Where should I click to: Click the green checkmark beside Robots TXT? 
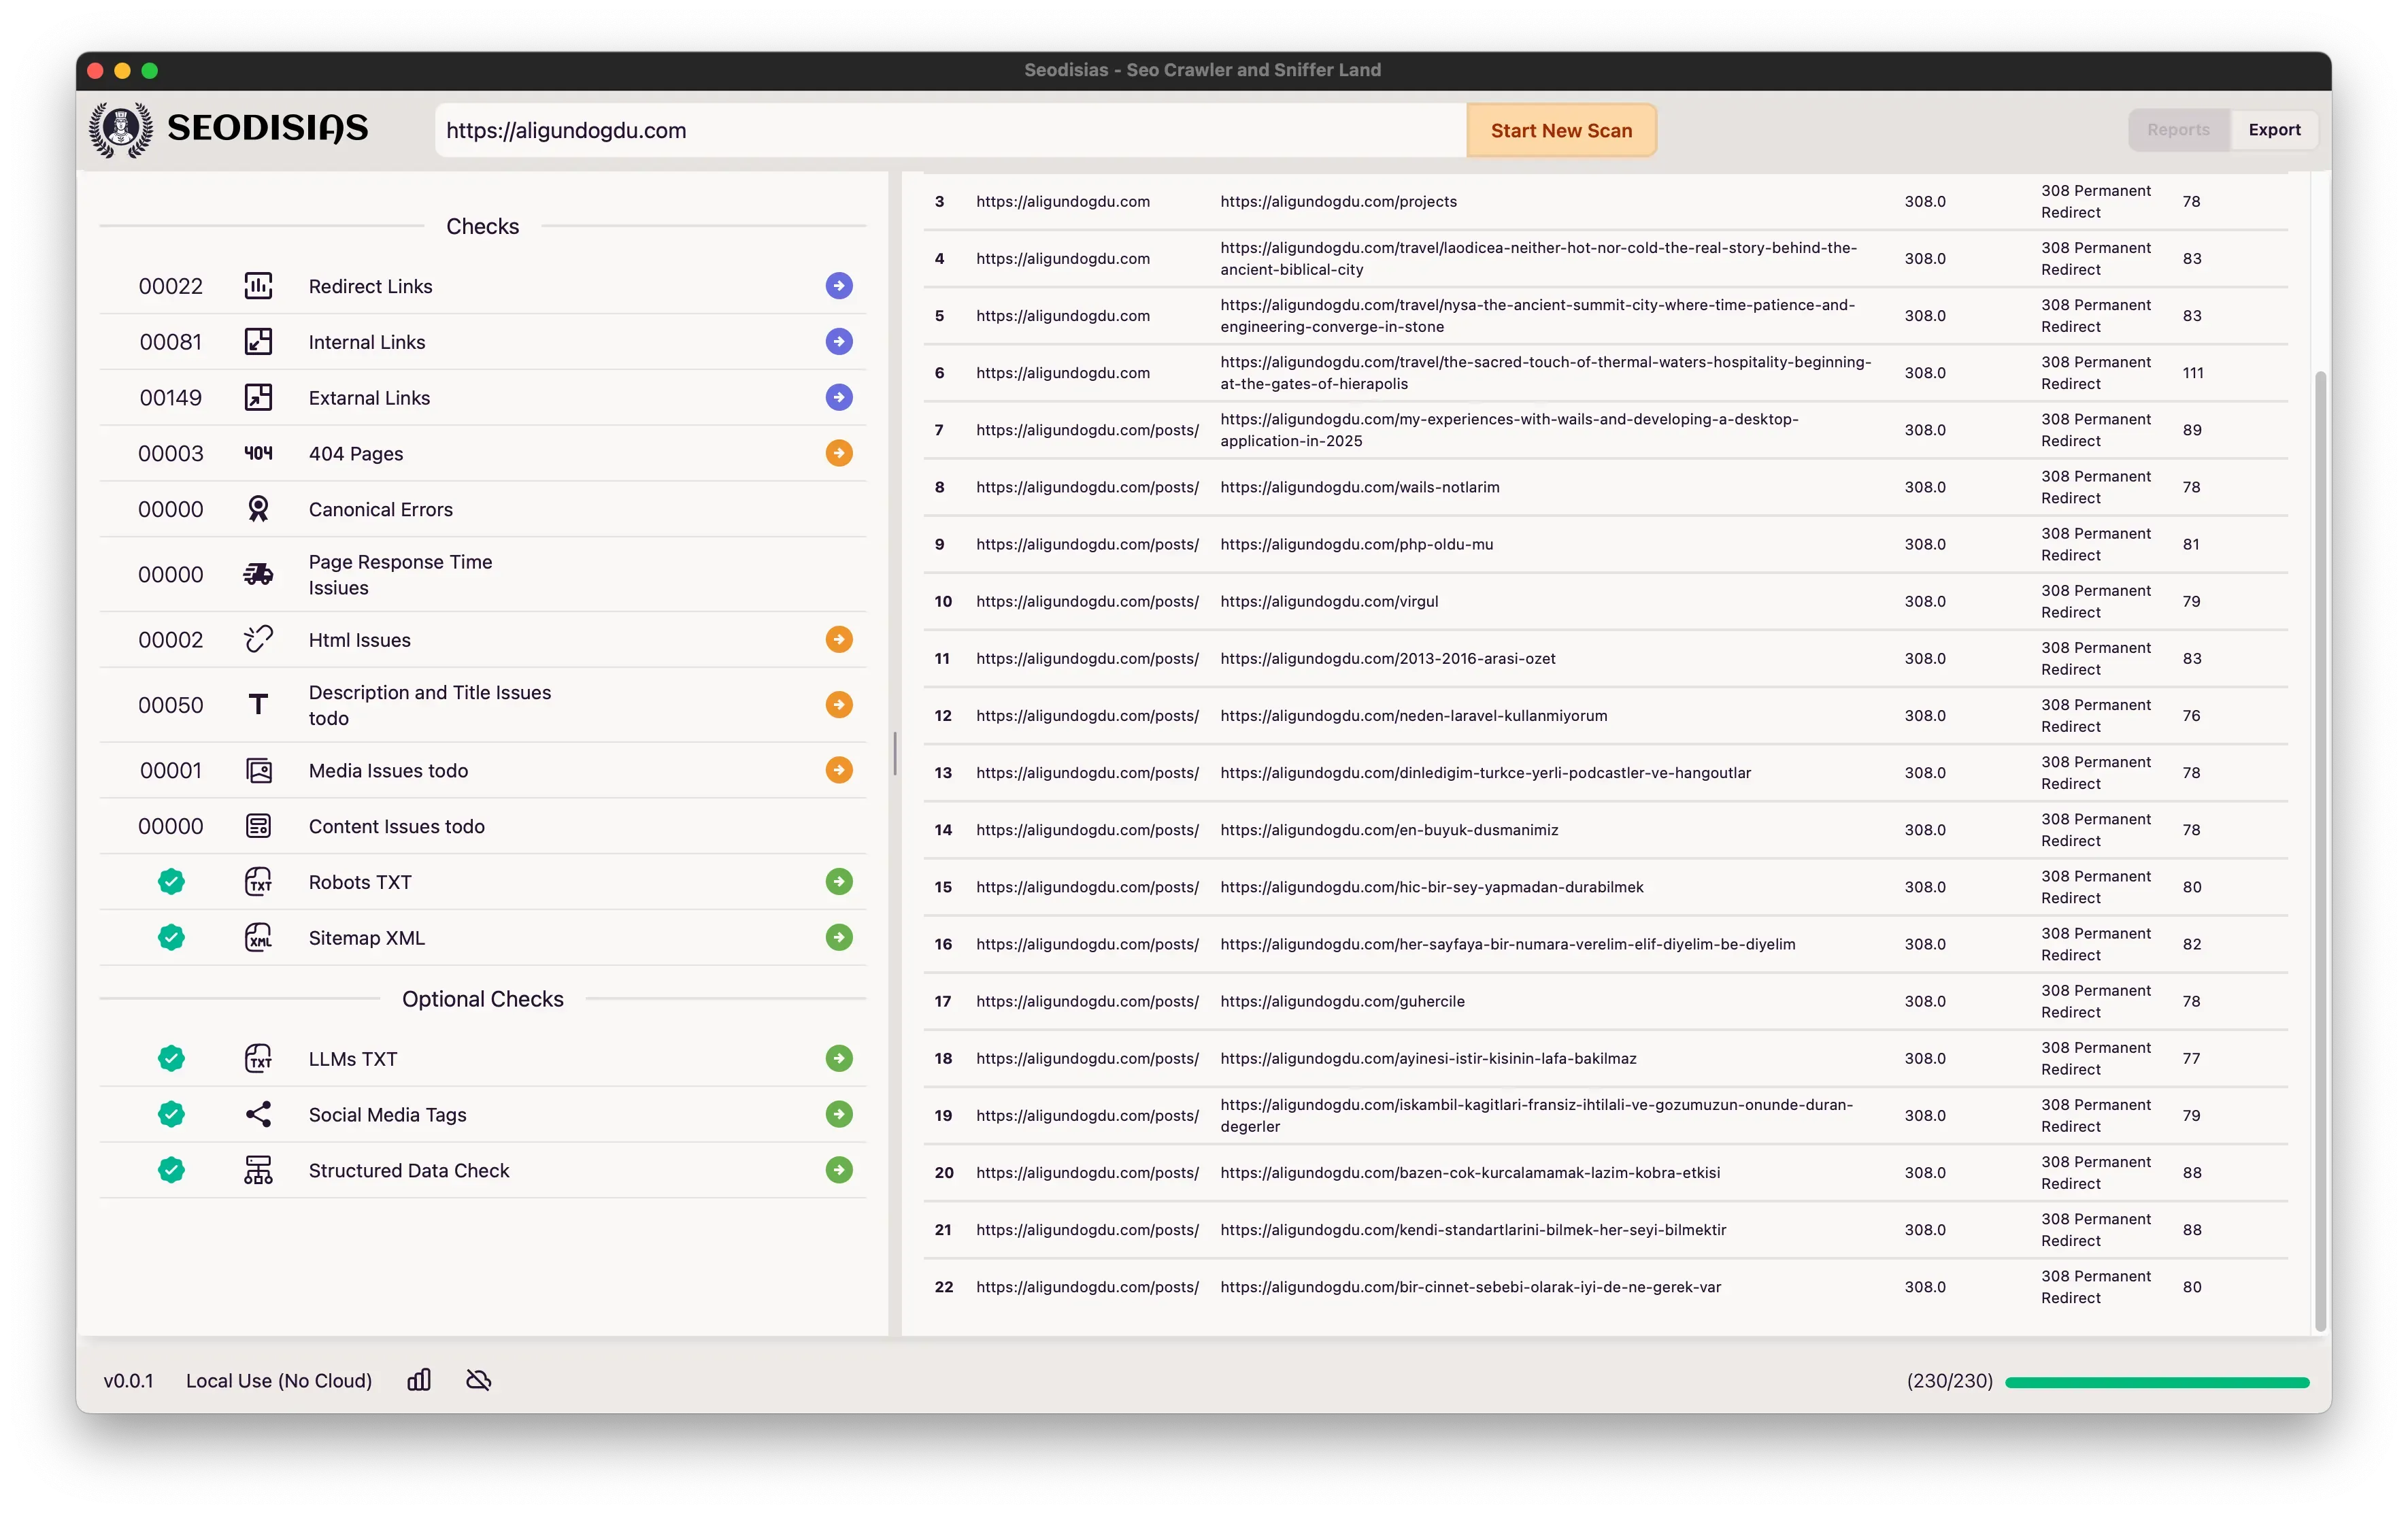click(171, 882)
